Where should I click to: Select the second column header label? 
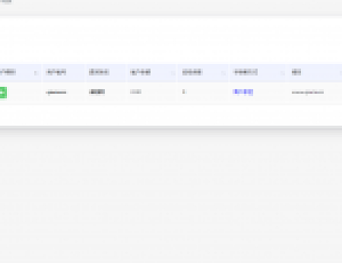(56, 73)
